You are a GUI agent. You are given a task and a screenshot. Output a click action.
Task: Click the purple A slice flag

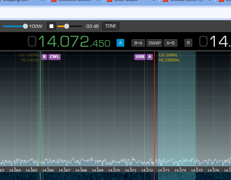coord(150,57)
